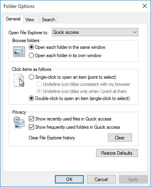Click the cursor page icon in Click items
Viewport: 151px width, 187px height.
(x=19, y=81)
